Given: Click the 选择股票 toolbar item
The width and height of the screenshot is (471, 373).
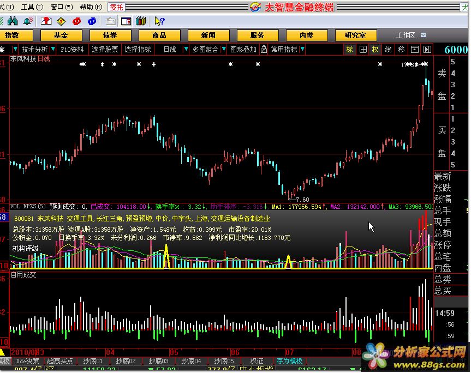Looking at the screenshot, I should (x=105, y=50).
